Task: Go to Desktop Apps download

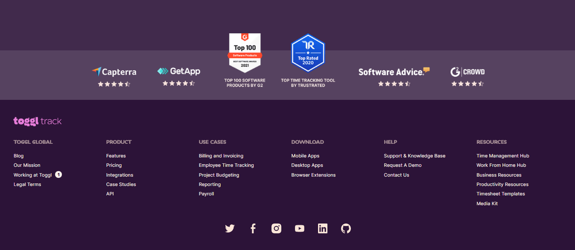Action: point(307,165)
